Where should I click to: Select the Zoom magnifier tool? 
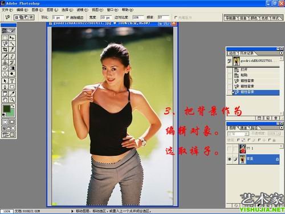pyautogui.click(x=12, y=99)
